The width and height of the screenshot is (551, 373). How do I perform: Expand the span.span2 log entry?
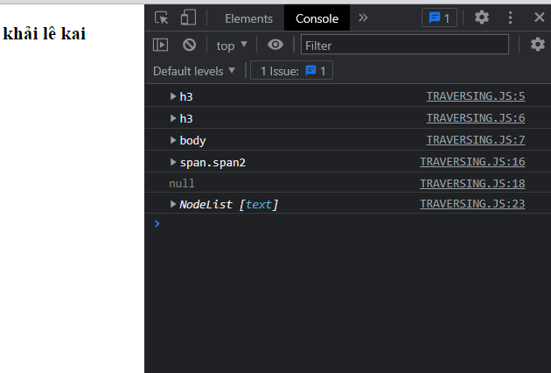click(172, 162)
